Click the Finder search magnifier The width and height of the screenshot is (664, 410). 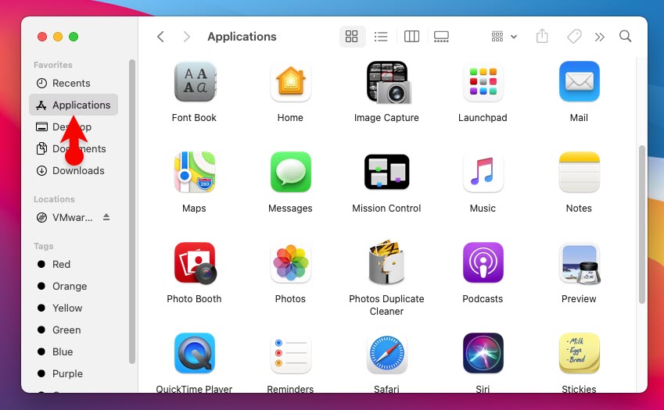pyautogui.click(x=625, y=37)
